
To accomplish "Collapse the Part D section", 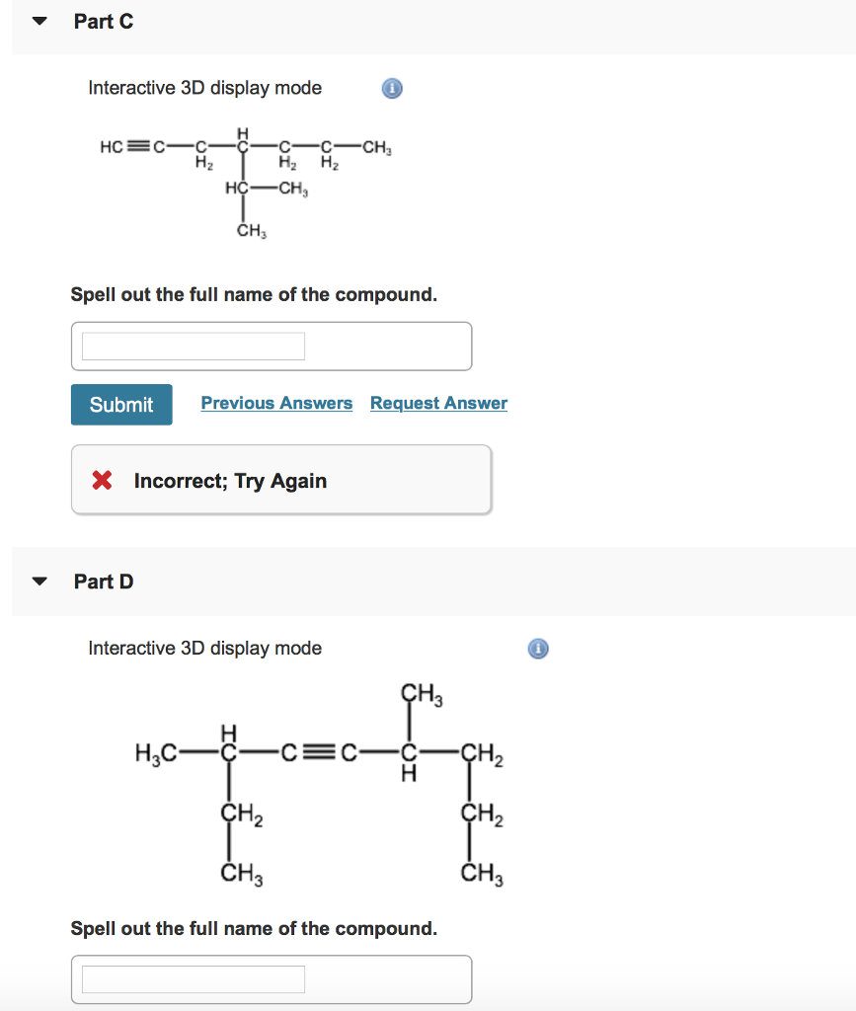I will click(38, 582).
